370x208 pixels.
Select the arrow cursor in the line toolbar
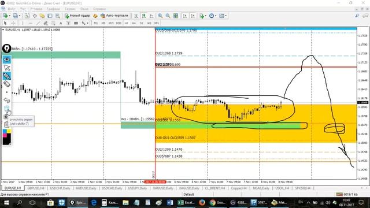click(x=5, y=23)
